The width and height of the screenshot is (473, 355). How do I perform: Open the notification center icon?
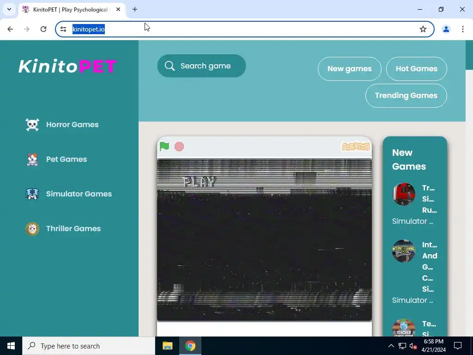tap(458, 346)
